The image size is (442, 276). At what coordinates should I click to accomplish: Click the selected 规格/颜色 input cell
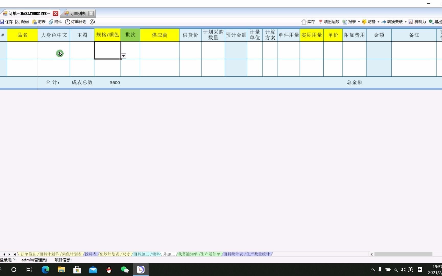107,50
